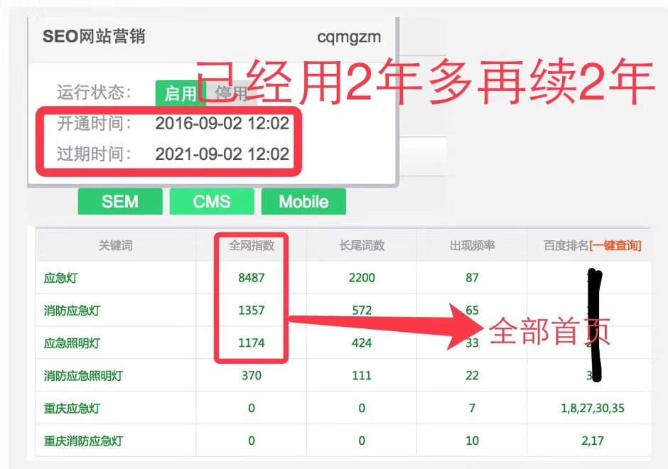Click the 关键词 column header
The width and height of the screenshot is (668, 469).
coord(115,245)
